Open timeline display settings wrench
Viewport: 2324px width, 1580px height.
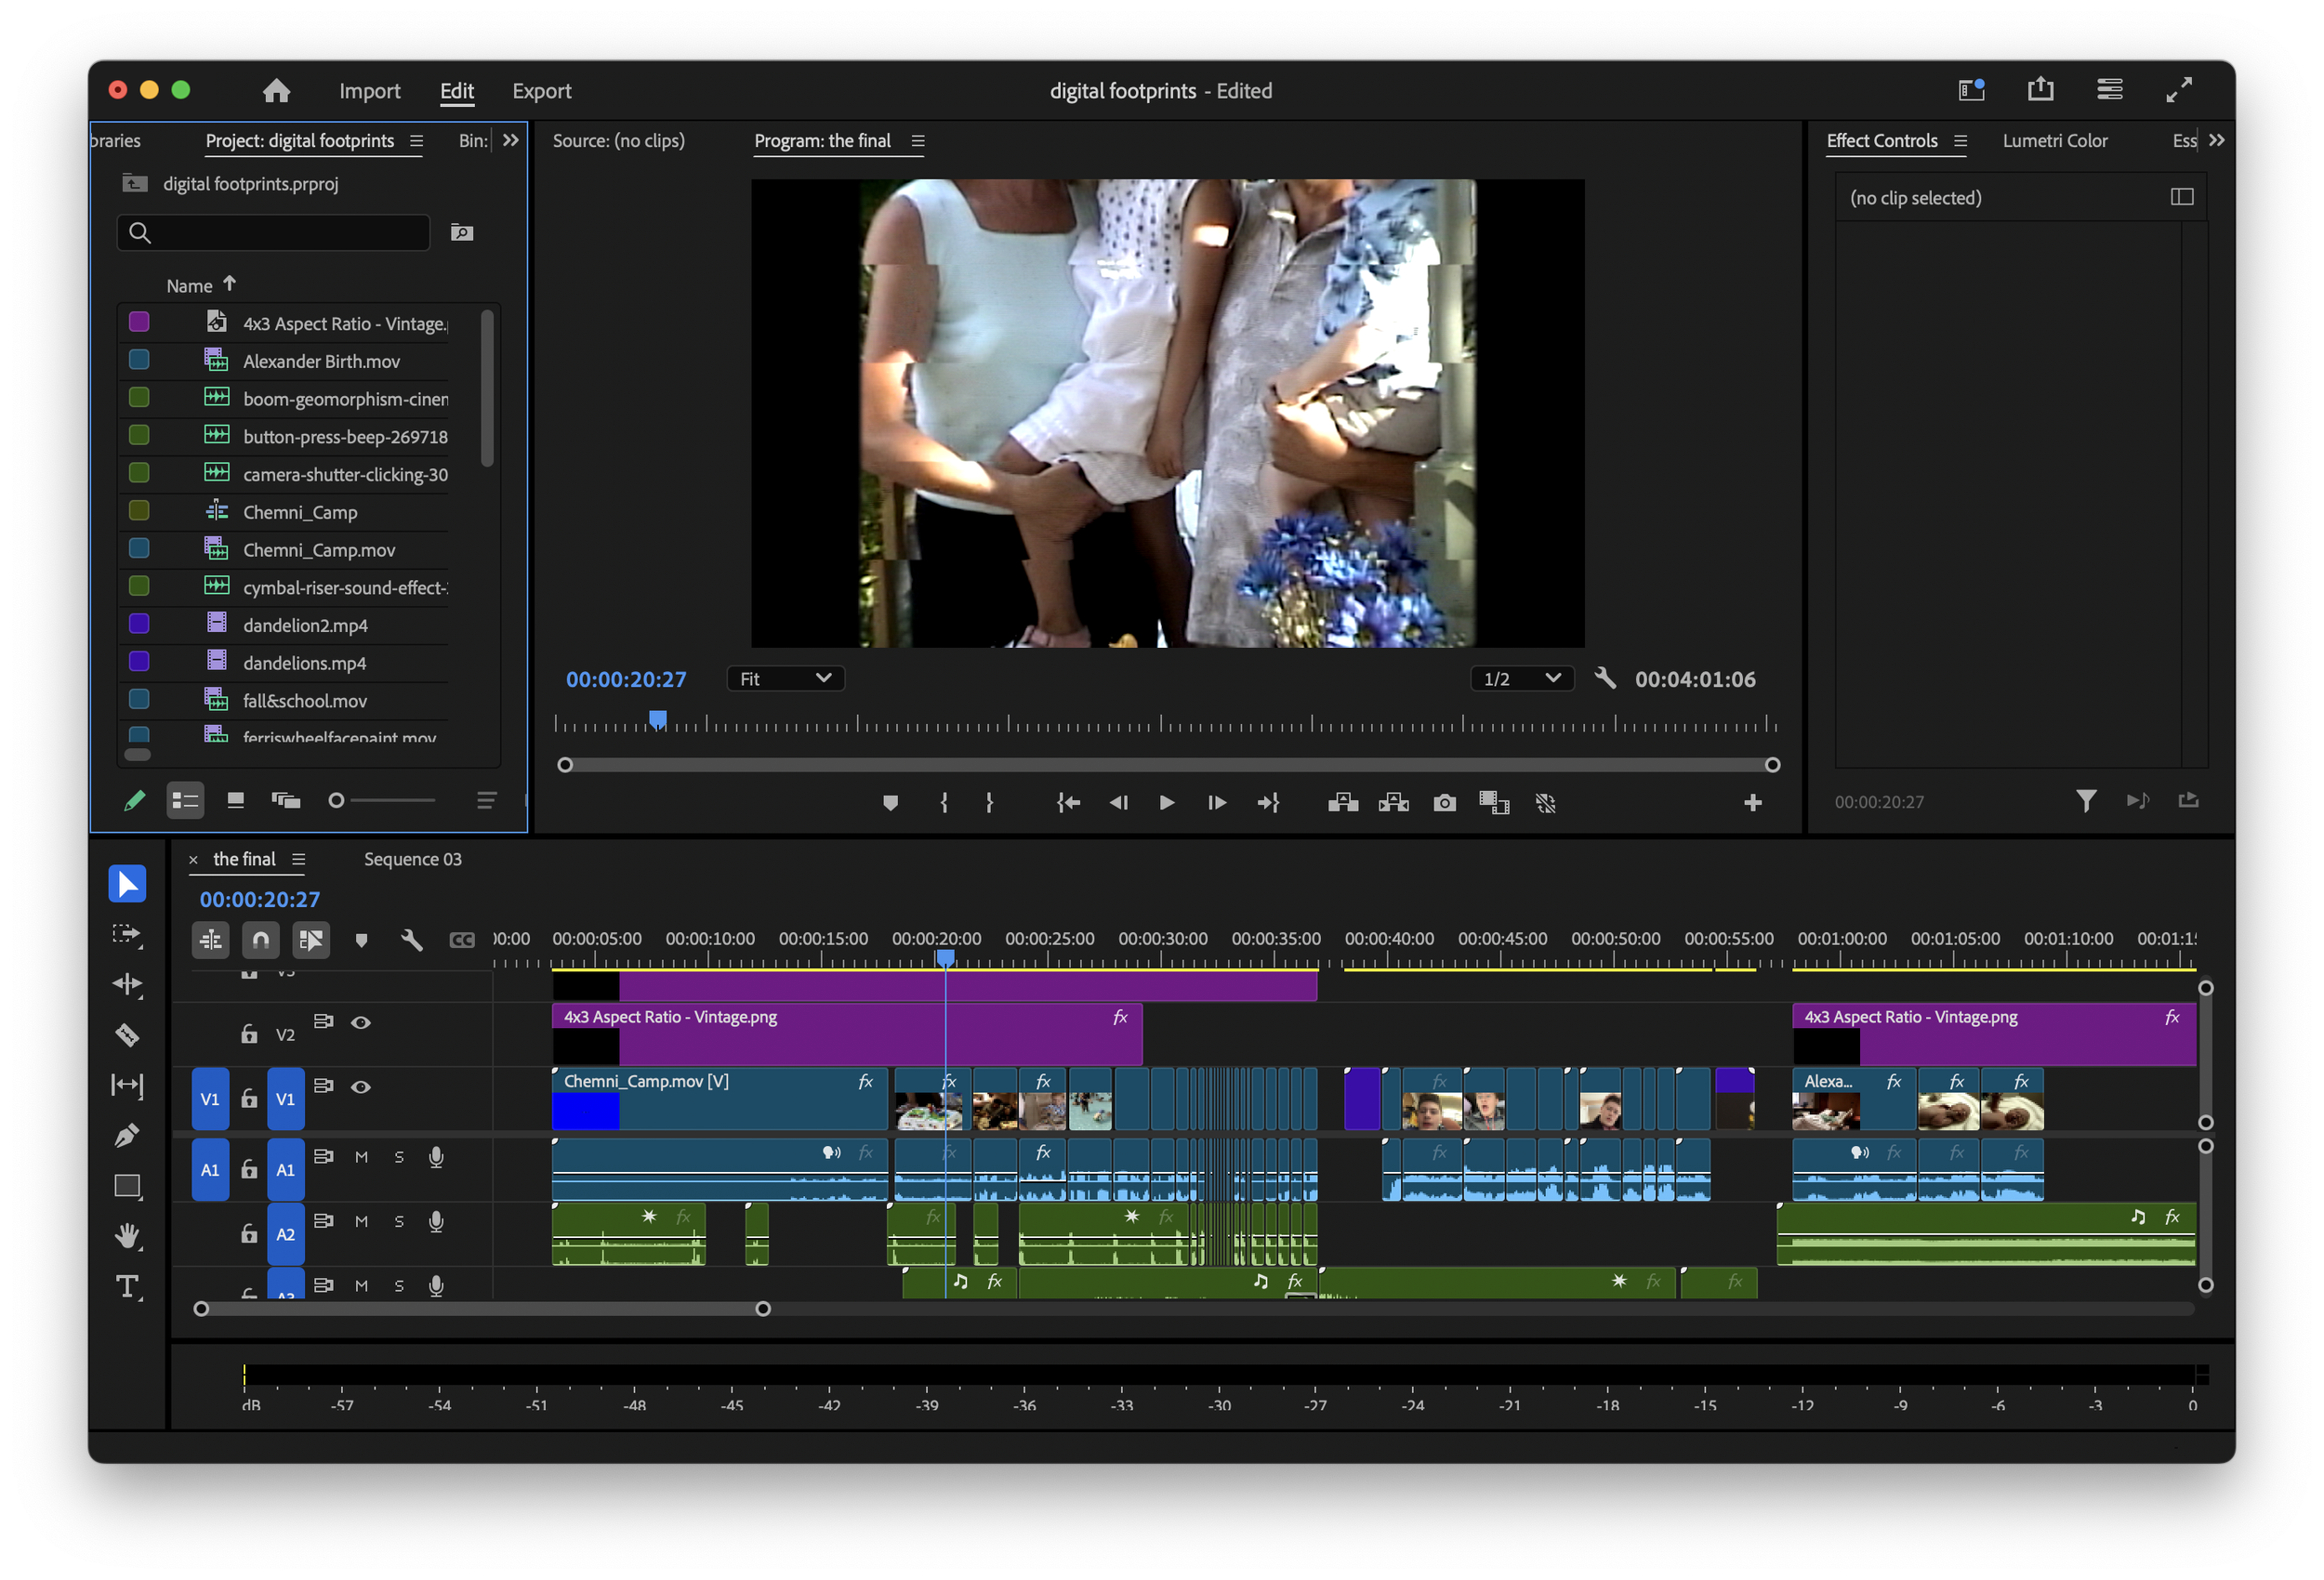[x=411, y=940]
